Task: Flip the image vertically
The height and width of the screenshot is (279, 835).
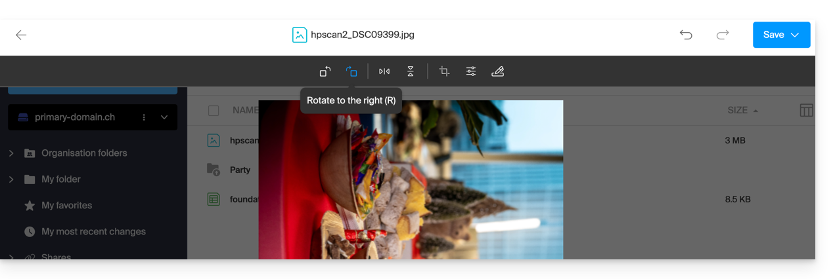Action: [x=411, y=71]
